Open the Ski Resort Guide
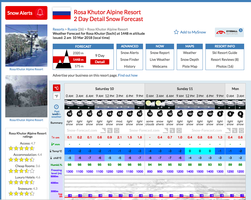 [225, 53]
